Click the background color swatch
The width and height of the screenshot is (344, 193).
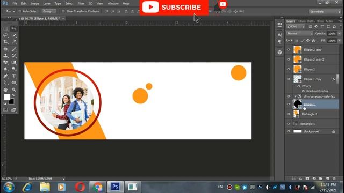point(12,102)
